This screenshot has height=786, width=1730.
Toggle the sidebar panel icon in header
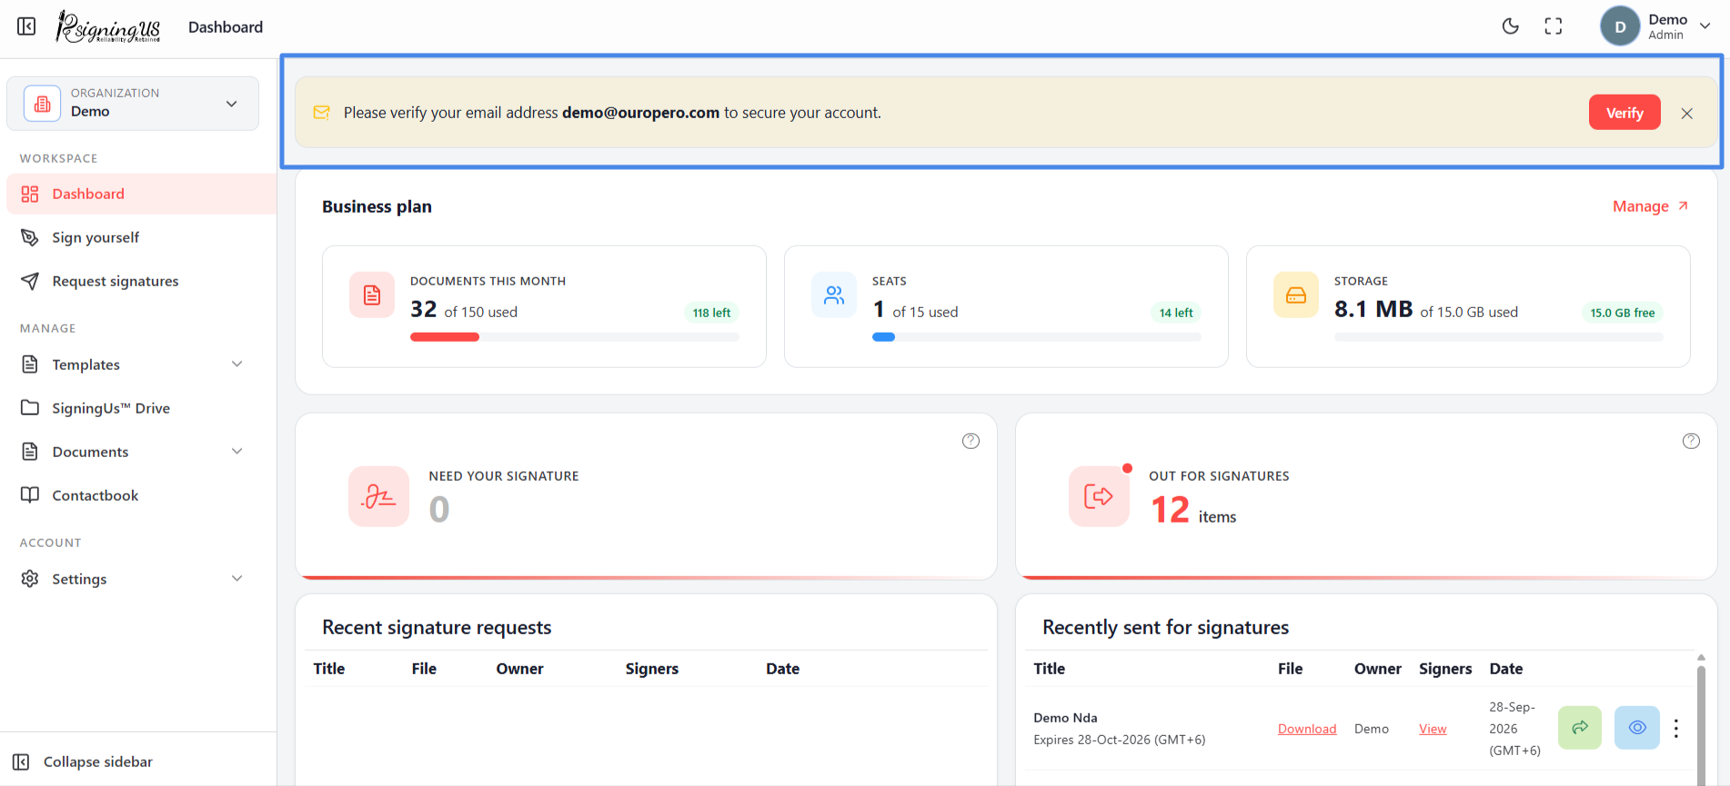26,26
